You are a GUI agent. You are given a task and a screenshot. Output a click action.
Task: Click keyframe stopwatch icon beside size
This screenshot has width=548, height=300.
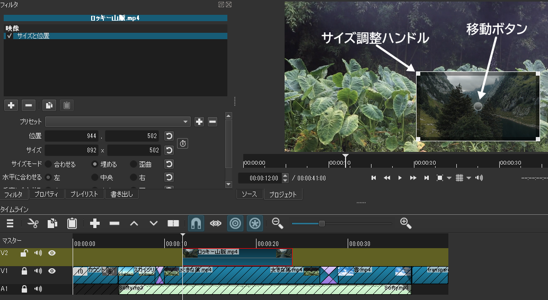click(183, 143)
